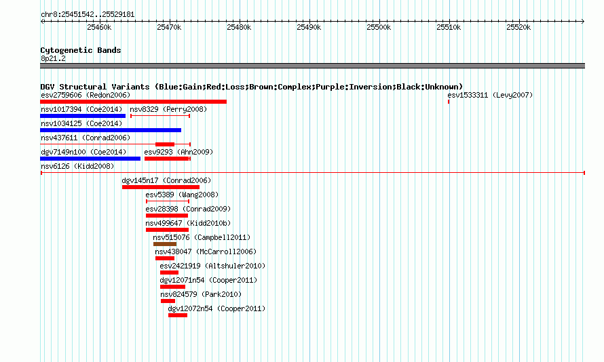Click the DGV Structural Variants track title
The width and height of the screenshot is (604, 362).
[252, 87]
